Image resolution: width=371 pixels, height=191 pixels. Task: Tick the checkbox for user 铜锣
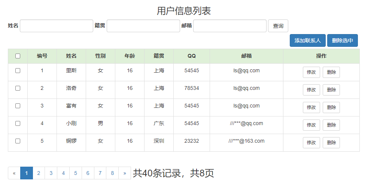[18, 141]
